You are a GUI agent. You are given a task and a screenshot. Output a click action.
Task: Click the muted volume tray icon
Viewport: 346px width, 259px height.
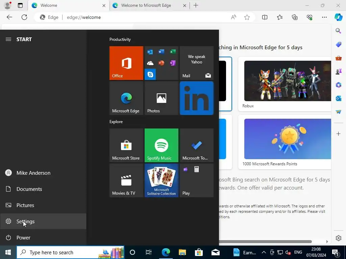(x=288, y=252)
